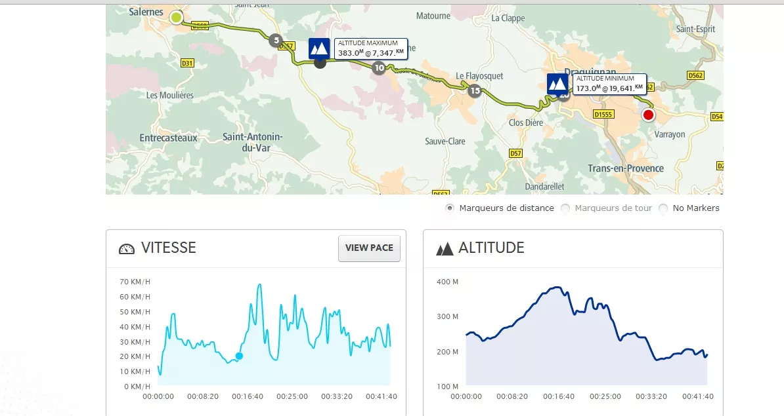The image size is (784, 416).
Task: Click the green start point marker near Salernes
Action: [176, 18]
